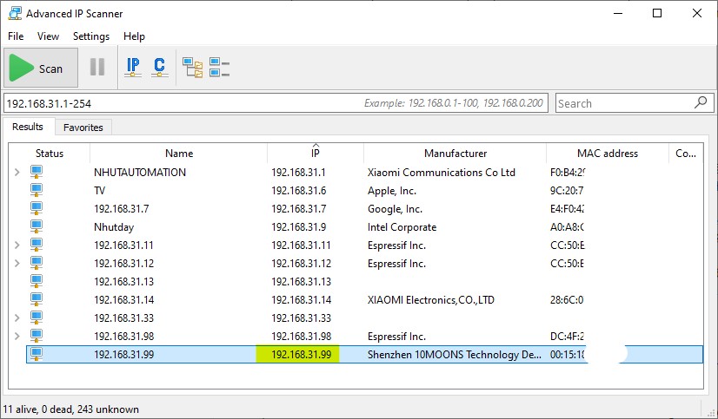The height and width of the screenshot is (419, 718).
Task: Sort by the IP column header
Action: pyautogui.click(x=316, y=153)
